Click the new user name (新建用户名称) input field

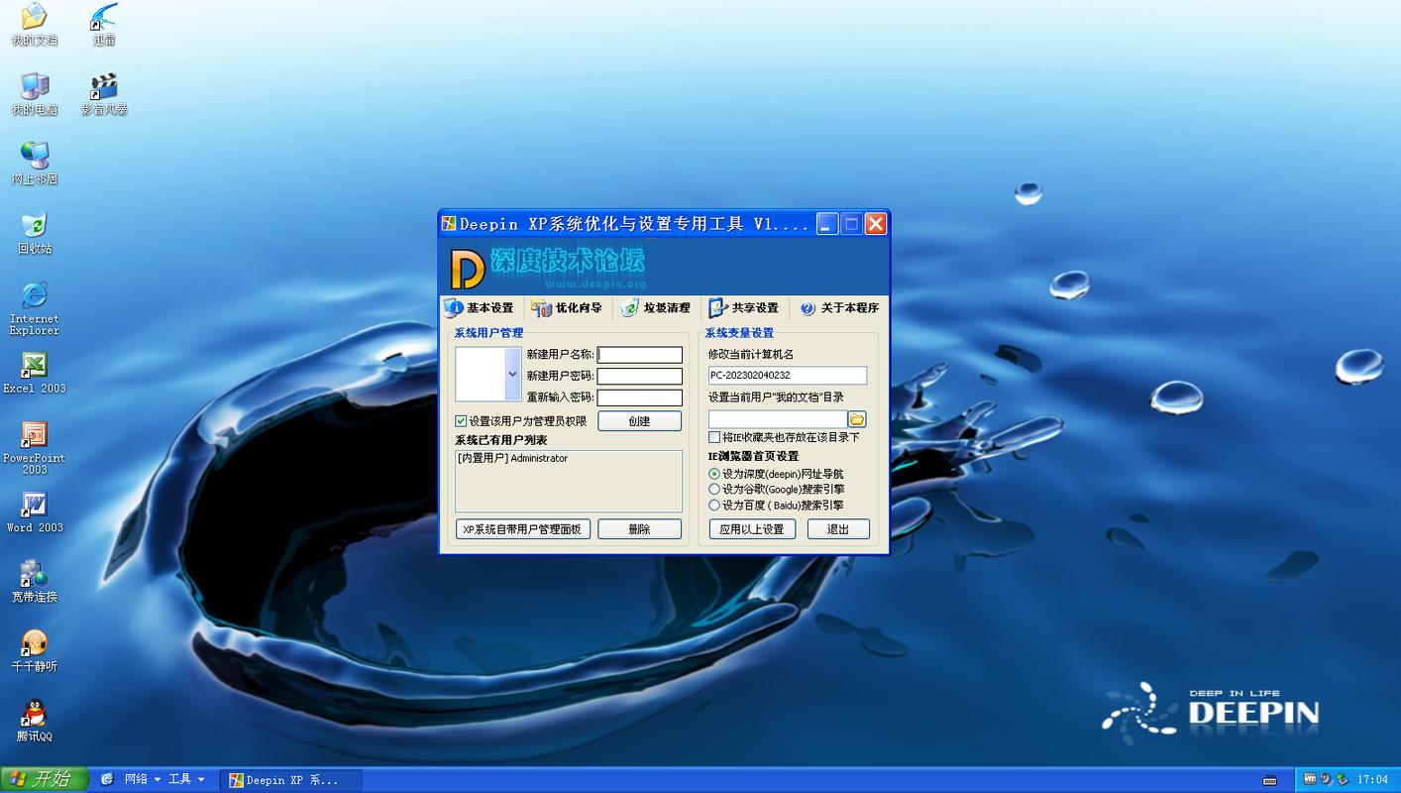tap(639, 355)
